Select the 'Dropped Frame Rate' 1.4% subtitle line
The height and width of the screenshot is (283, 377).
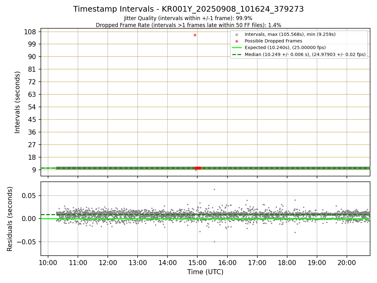pyautogui.click(x=188, y=25)
